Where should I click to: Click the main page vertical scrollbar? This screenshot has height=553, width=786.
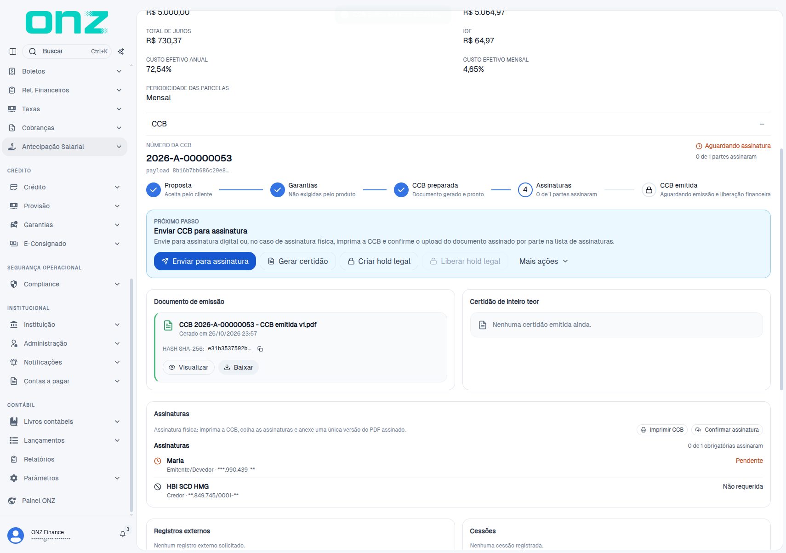[x=781, y=269]
